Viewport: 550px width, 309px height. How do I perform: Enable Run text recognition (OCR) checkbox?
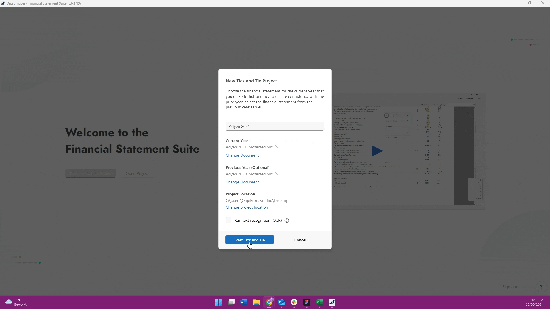pos(229,220)
